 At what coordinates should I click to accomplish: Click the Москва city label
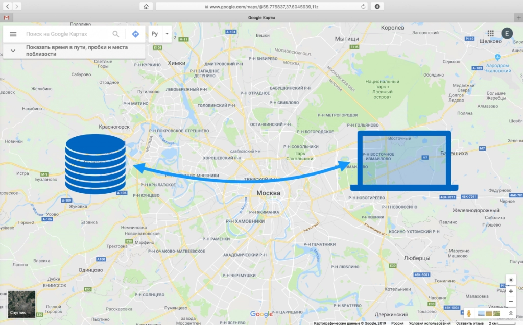pos(268,193)
